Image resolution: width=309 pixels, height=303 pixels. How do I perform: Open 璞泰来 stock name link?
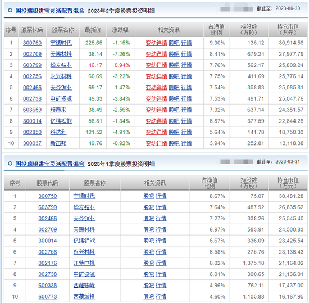pyautogui.click(x=58, y=110)
